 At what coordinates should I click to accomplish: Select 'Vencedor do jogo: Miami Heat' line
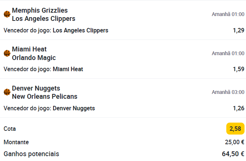coord(43,69)
